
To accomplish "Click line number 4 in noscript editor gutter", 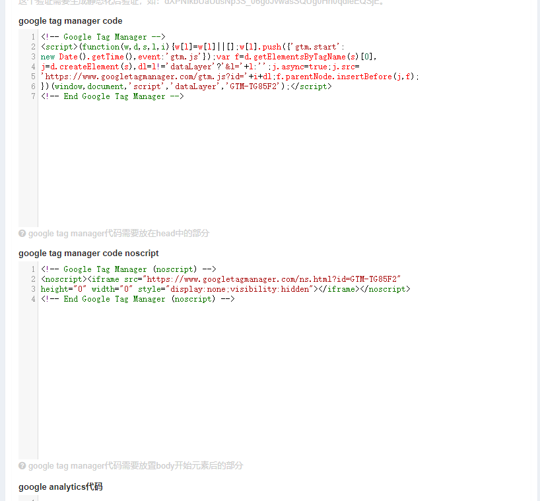I will click(33, 299).
